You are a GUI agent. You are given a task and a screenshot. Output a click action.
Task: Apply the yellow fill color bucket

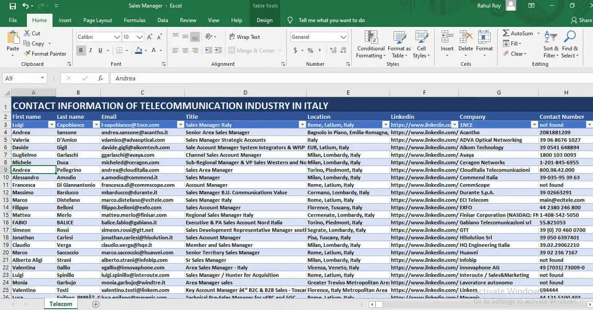click(x=139, y=50)
